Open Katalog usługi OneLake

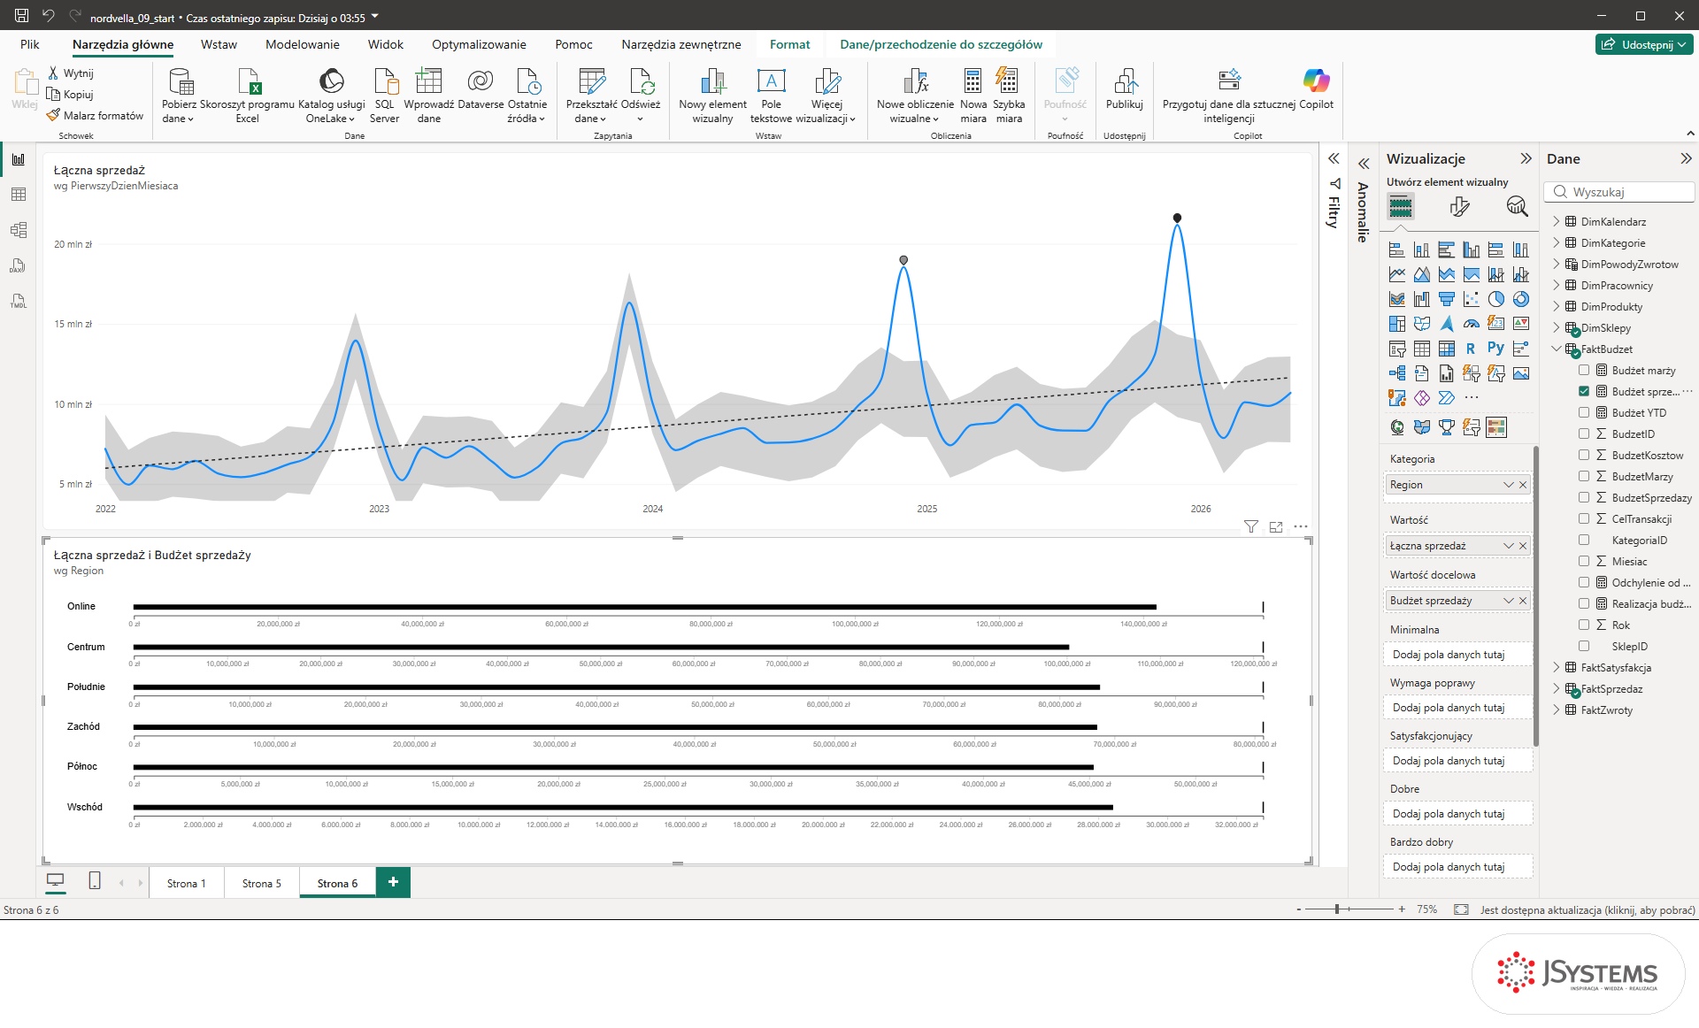click(x=331, y=96)
